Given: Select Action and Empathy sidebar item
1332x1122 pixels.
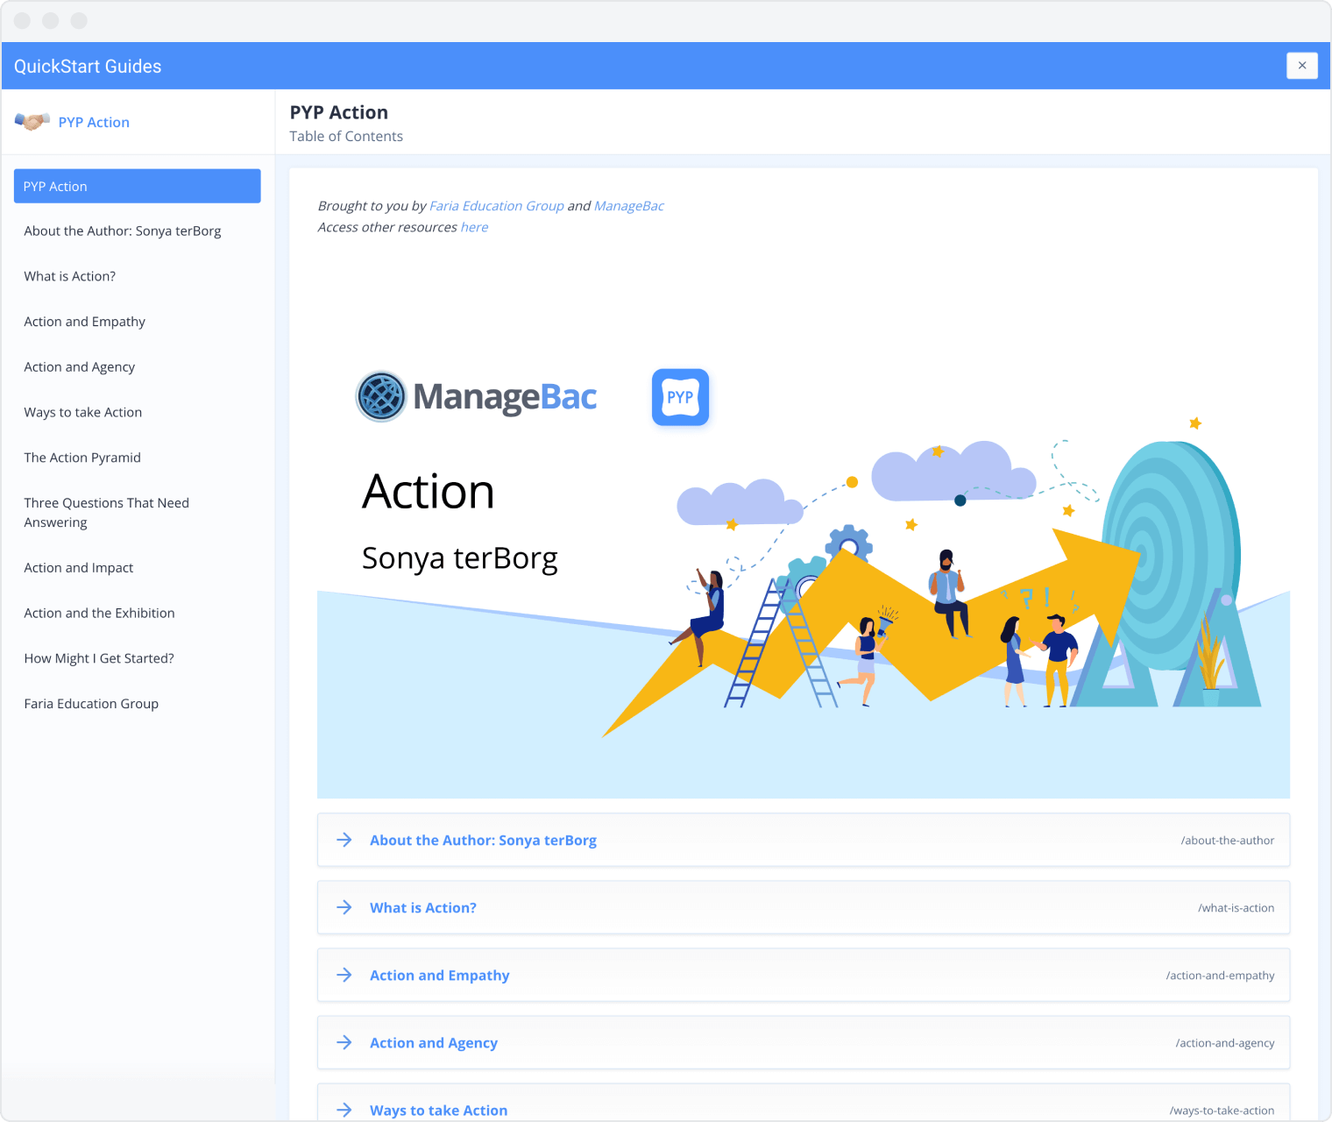Looking at the screenshot, I should [x=85, y=322].
